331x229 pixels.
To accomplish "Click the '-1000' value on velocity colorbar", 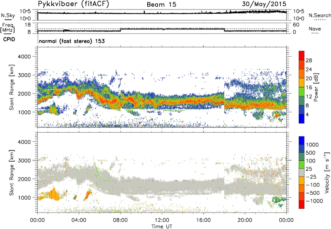I will tap(314, 201).
